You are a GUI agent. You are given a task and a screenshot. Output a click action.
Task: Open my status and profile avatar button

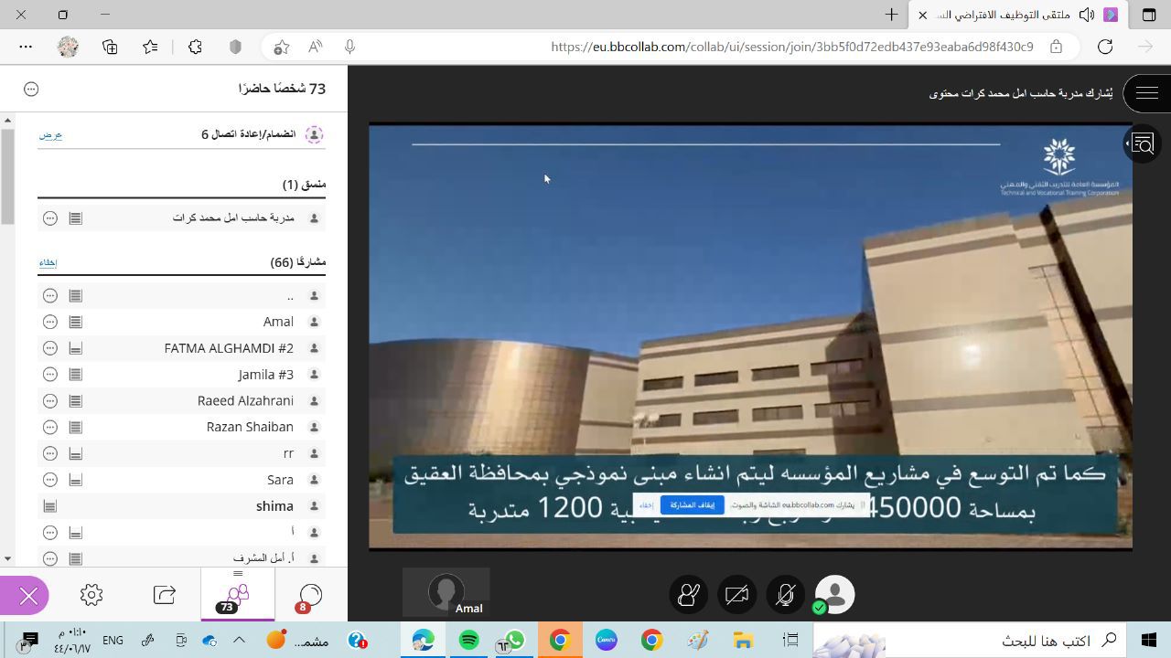tap(834, 595)
